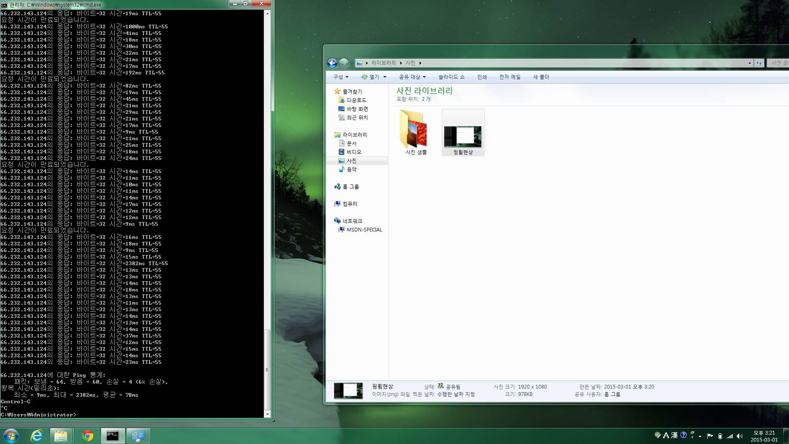Select 라이브러리 in navigation pane
The image size is (789, 444).
(x=351, y=135)
